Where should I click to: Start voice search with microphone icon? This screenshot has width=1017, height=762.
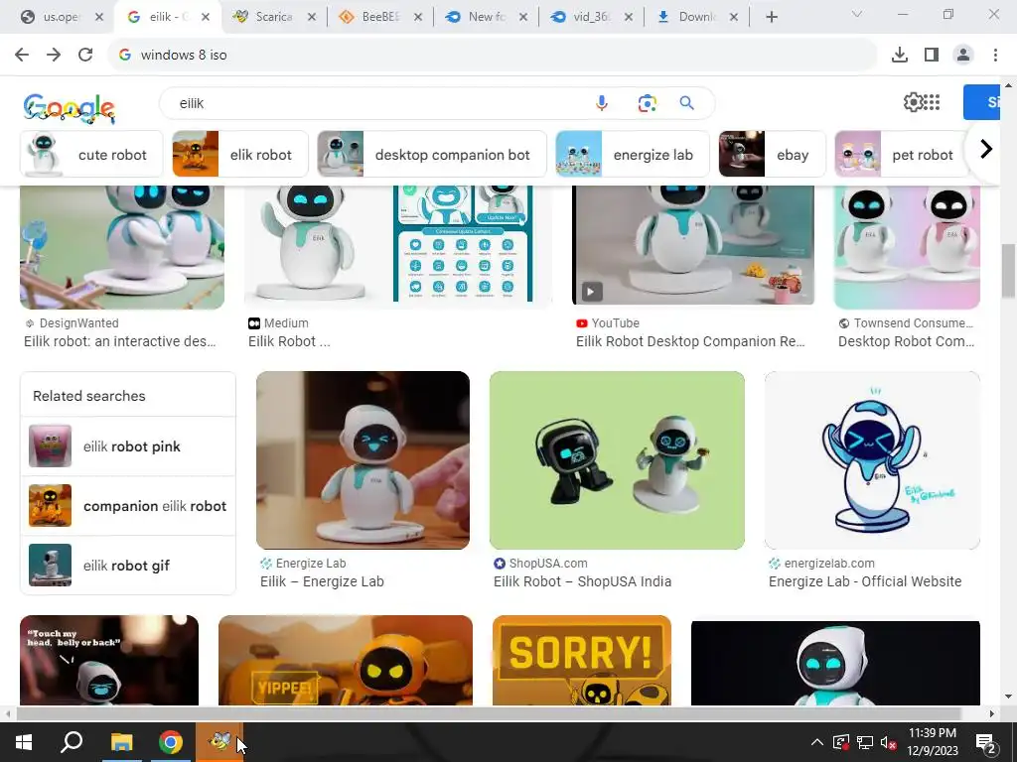tap(602, 103)
